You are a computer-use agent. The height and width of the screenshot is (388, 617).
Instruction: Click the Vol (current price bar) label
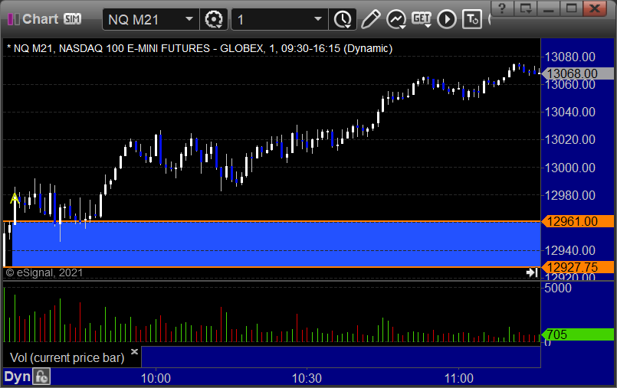67,357
